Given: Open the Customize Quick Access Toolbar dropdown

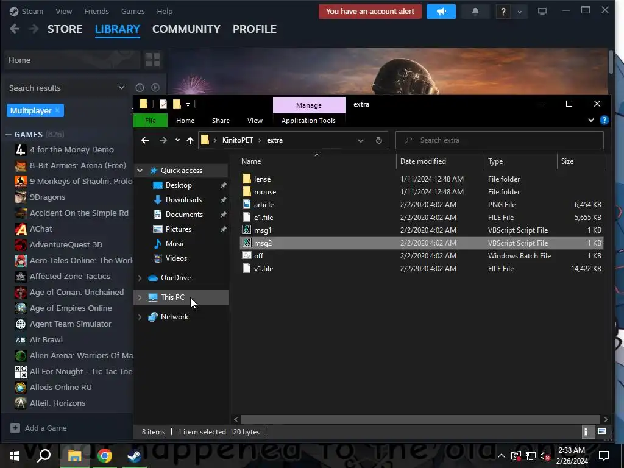Looking at the screenshot, I should (x=188, y=105).
